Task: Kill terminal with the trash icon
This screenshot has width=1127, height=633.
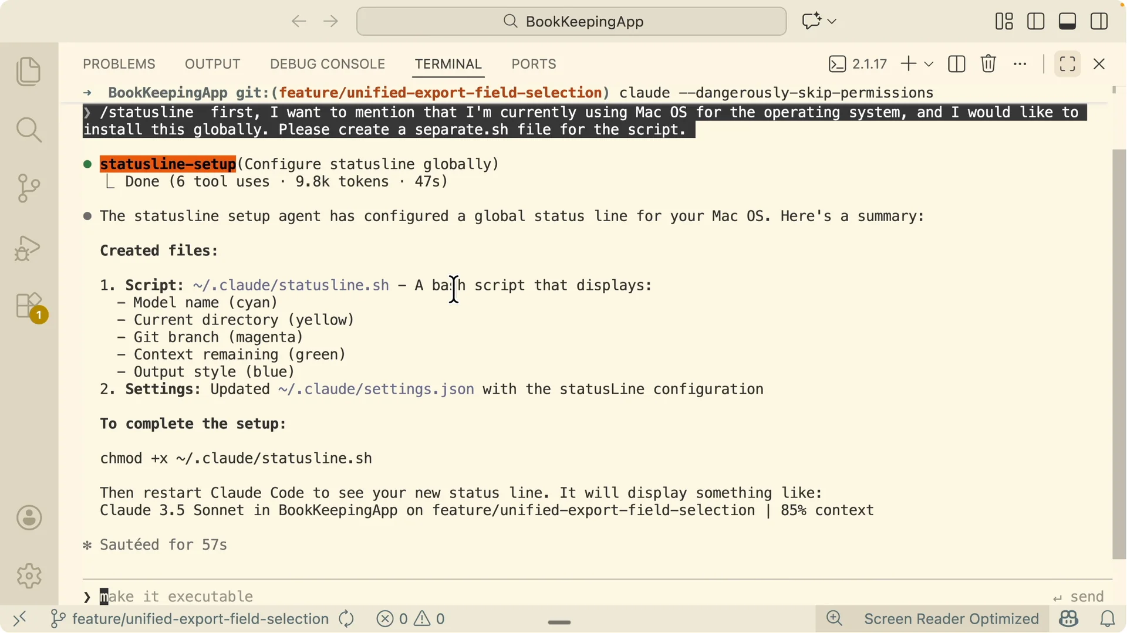Action: coord(988,64)
